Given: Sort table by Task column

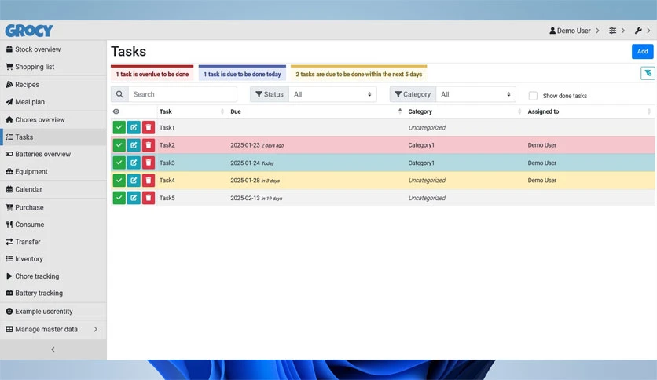Looking at the screenshot, I should [x=192, y=111].
